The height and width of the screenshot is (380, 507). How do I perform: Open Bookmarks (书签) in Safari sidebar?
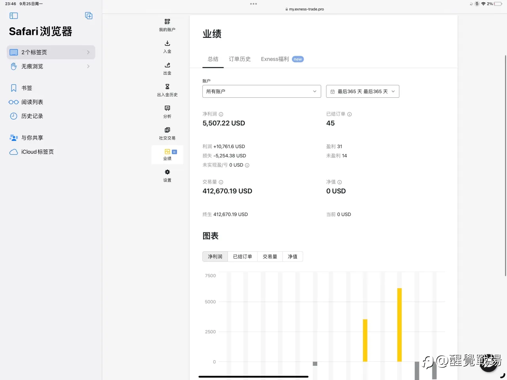click(x=51, y=88)
